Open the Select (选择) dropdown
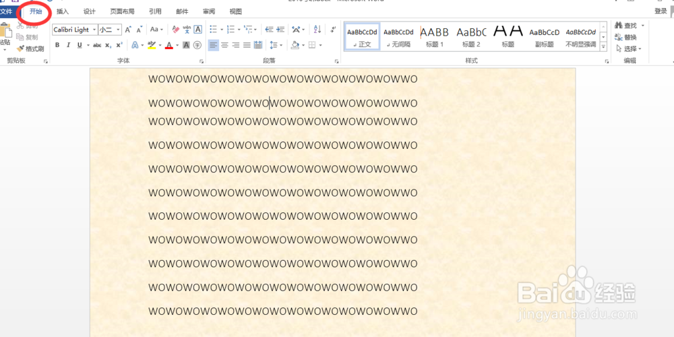This screenshot has width=674, height=337. click(628, 49)
